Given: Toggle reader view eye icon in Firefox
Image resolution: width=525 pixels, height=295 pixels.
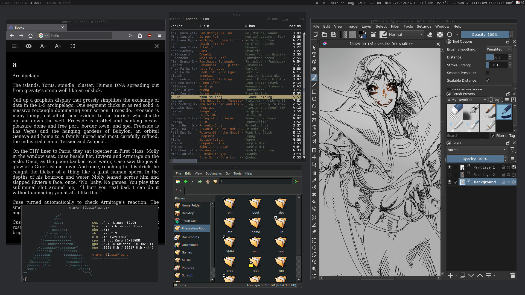Looking at the screenshot, I should [x=28, y=46].
